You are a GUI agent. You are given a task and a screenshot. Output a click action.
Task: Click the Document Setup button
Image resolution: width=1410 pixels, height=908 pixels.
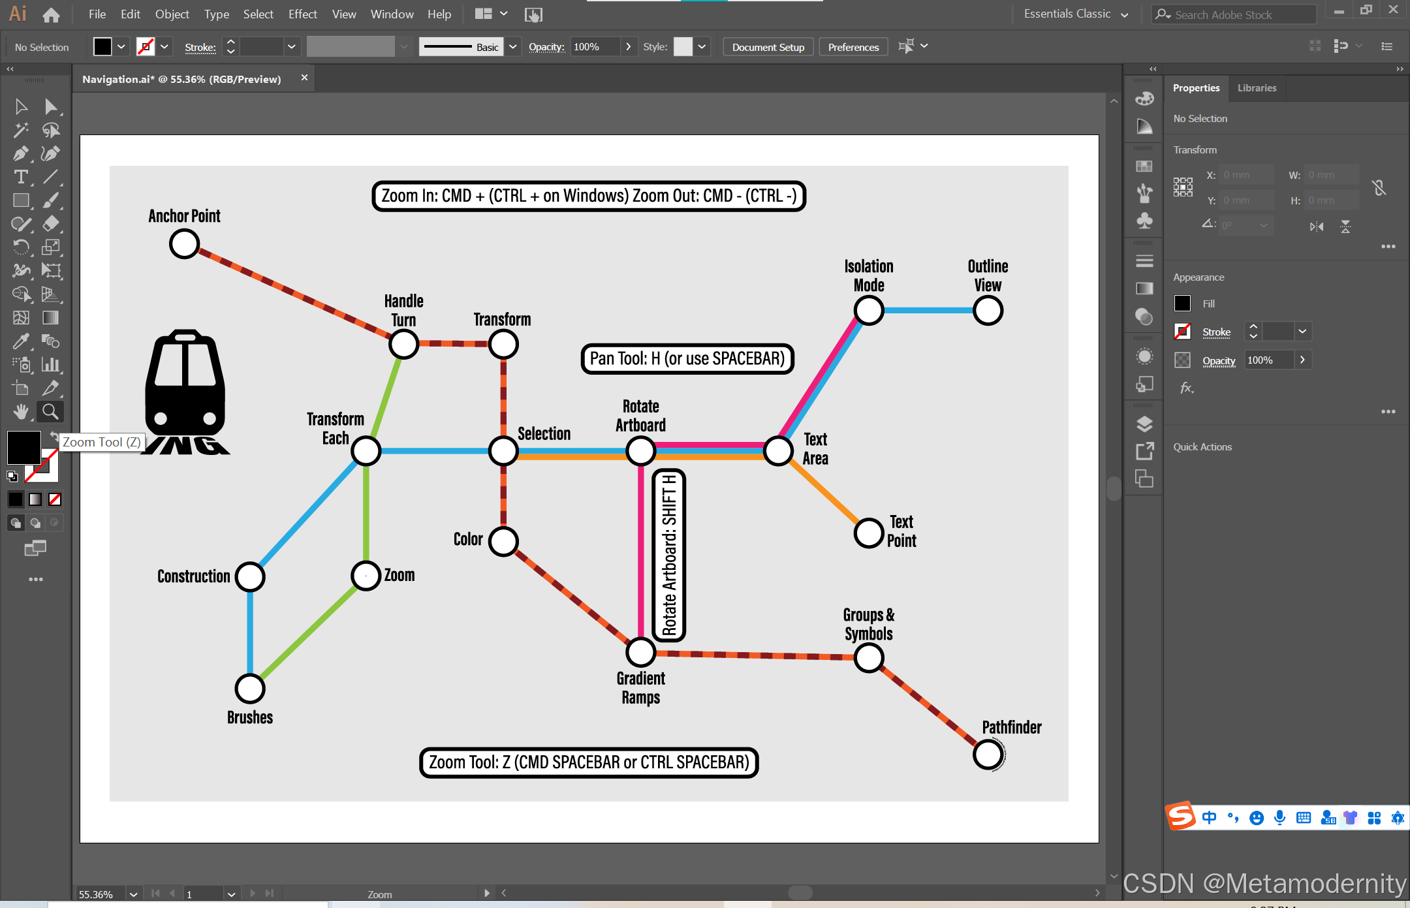coord(768,47)
